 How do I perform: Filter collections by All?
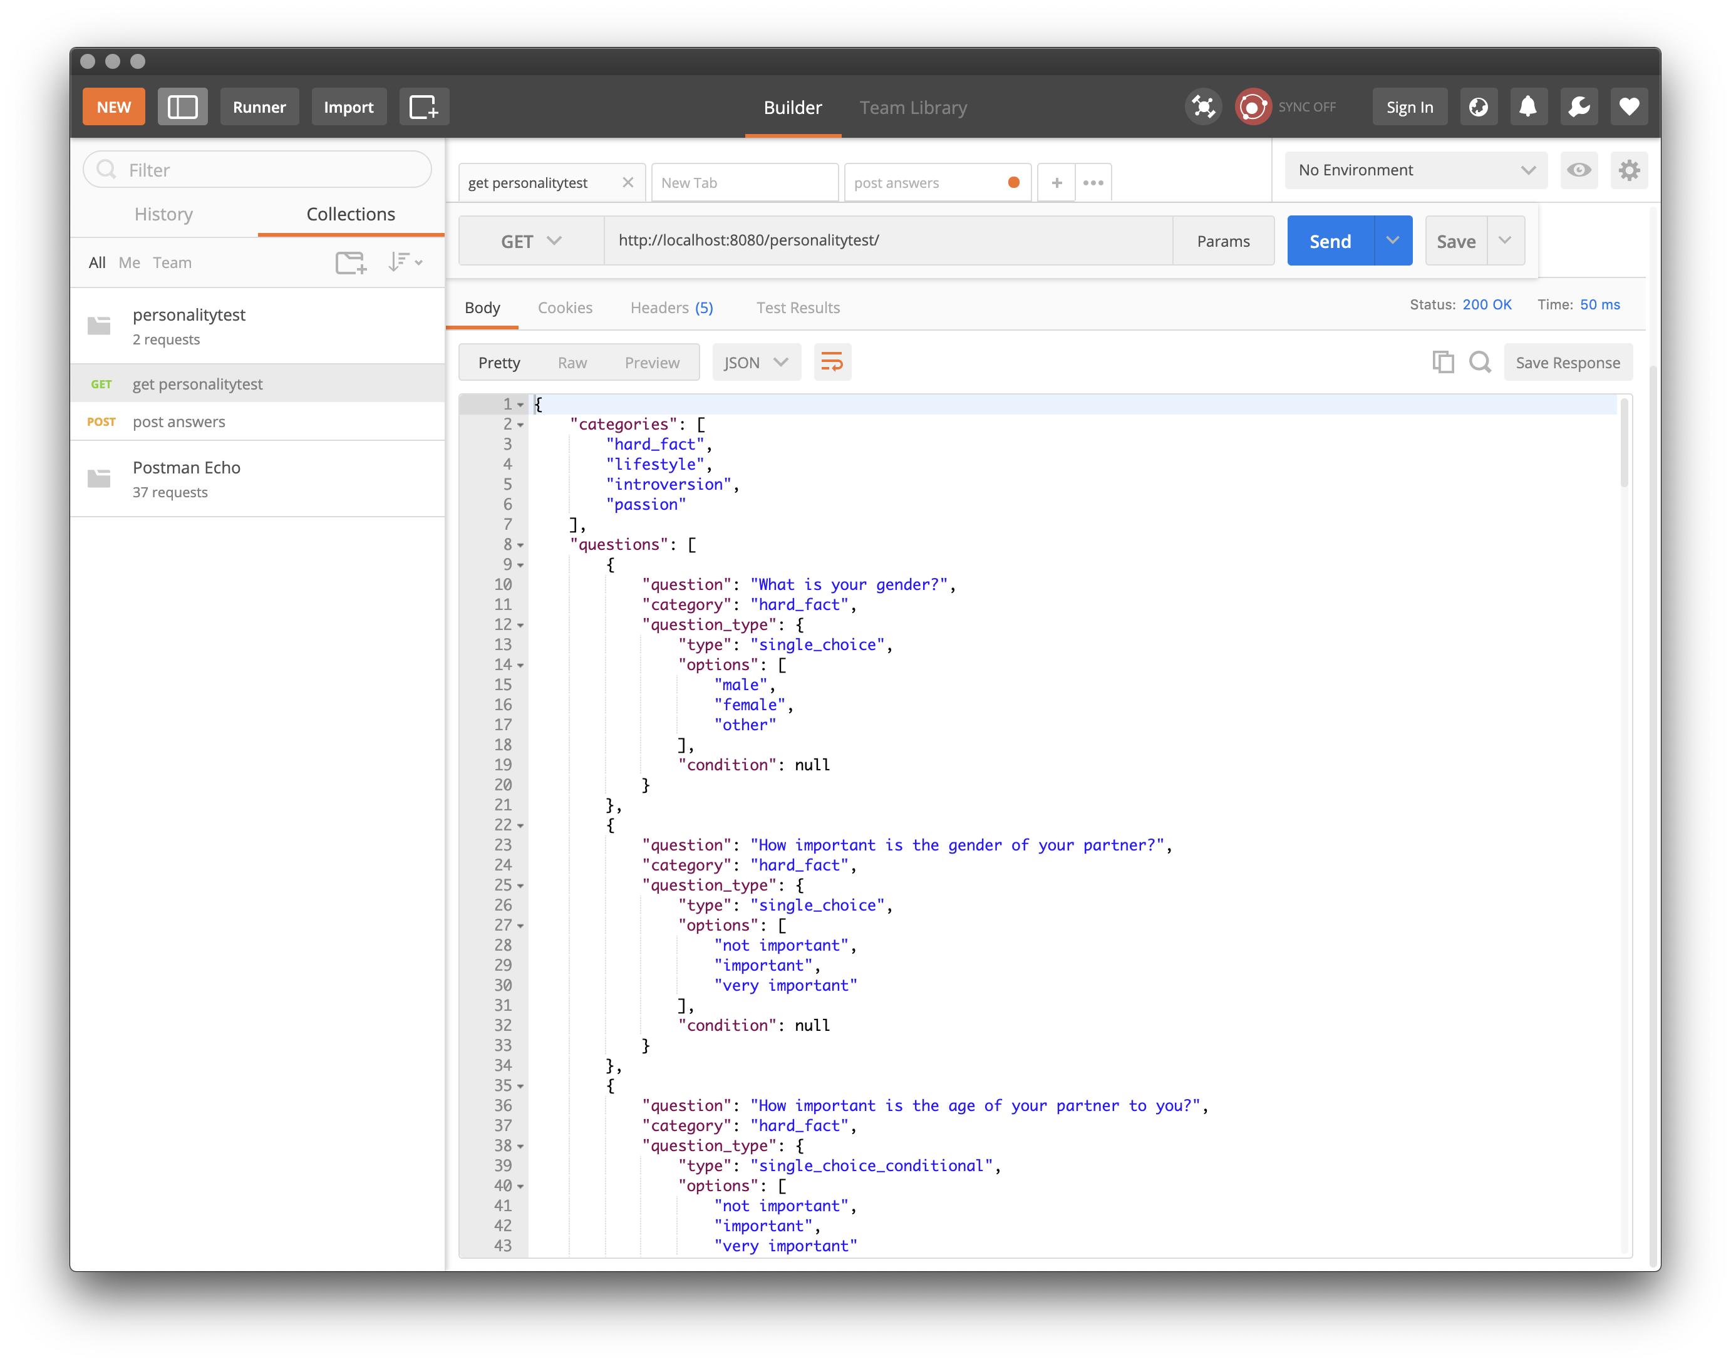[96, 263]
